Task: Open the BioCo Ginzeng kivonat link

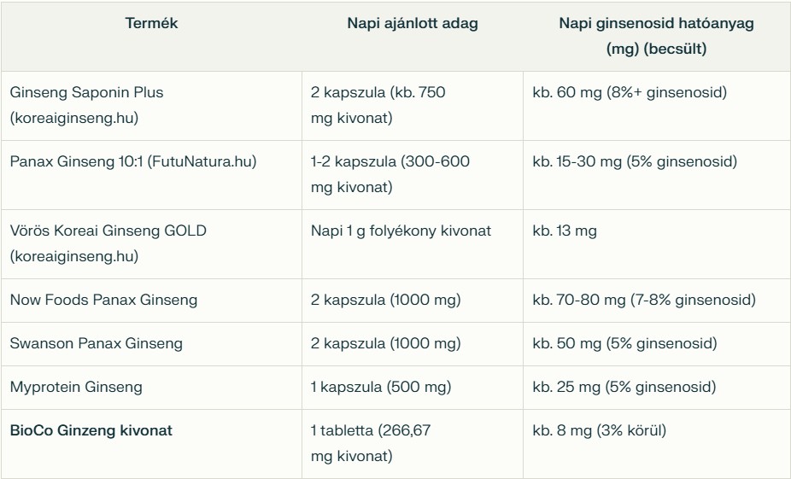Action: pyautogui.click(x=91, y=430)
